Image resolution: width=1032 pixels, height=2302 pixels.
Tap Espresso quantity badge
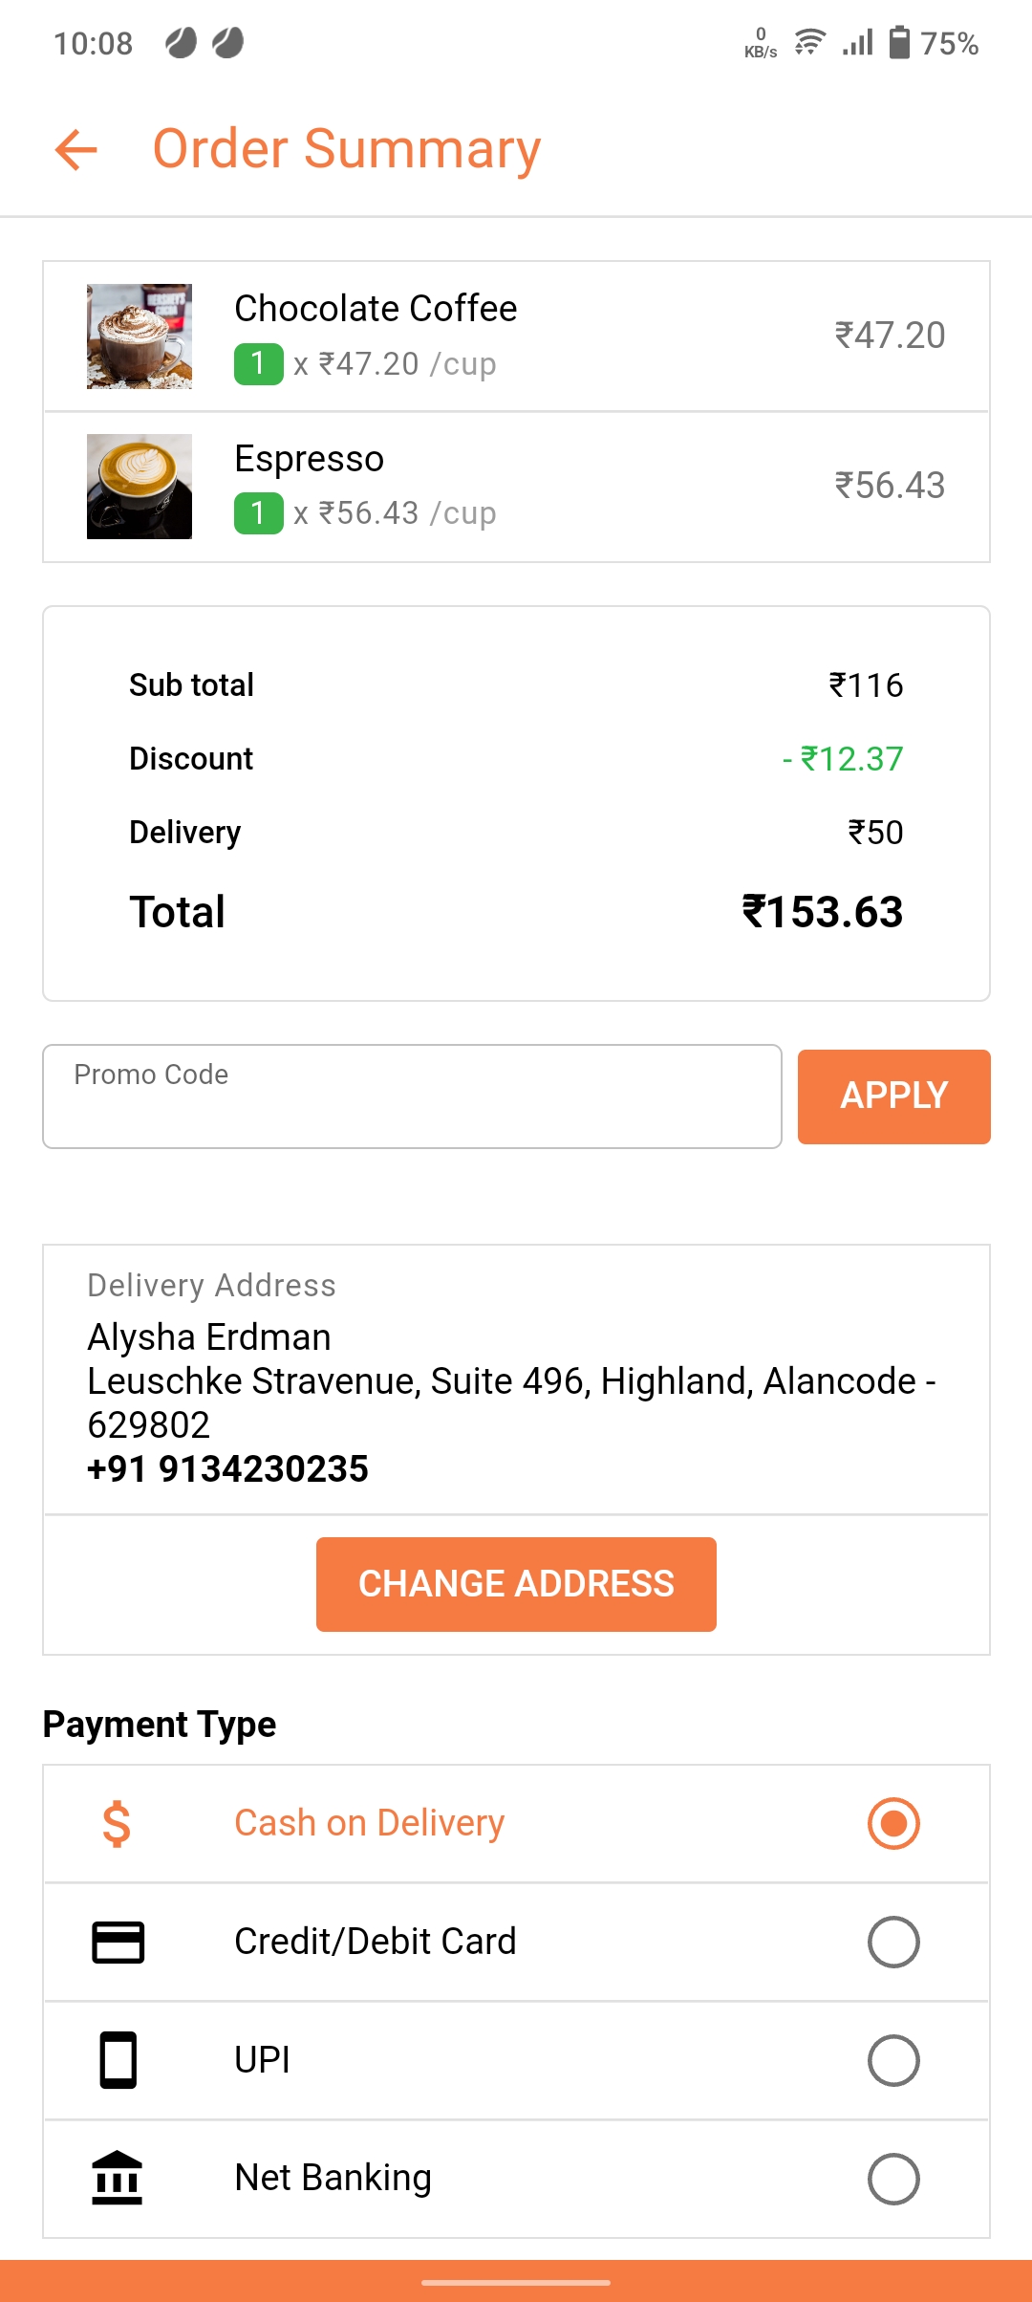tap(258, 513)
